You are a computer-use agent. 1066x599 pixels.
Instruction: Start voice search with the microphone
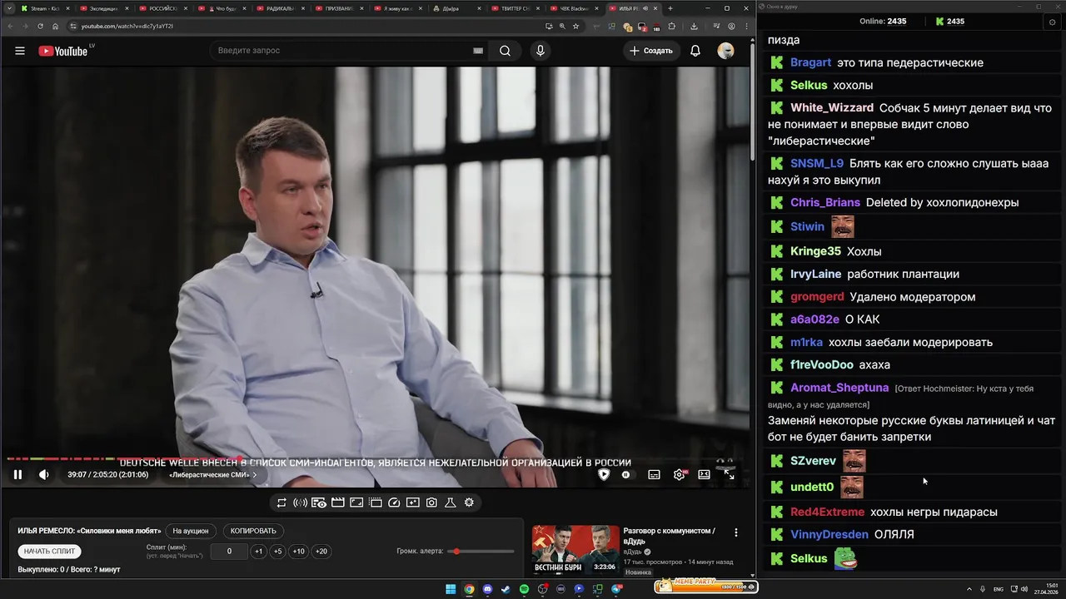(x=540, y=51)
